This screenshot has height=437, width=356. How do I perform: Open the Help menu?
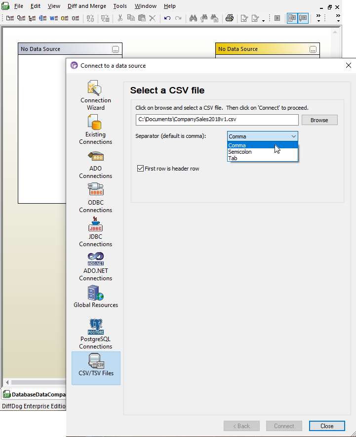click(169, 6)
